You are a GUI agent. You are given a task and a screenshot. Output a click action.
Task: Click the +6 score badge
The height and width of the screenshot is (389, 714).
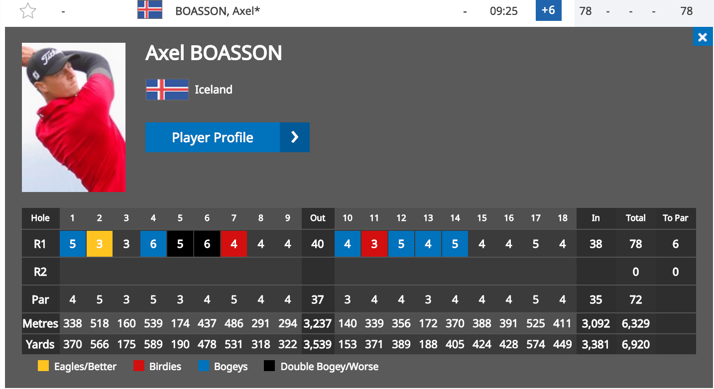[x=549, y=10]
